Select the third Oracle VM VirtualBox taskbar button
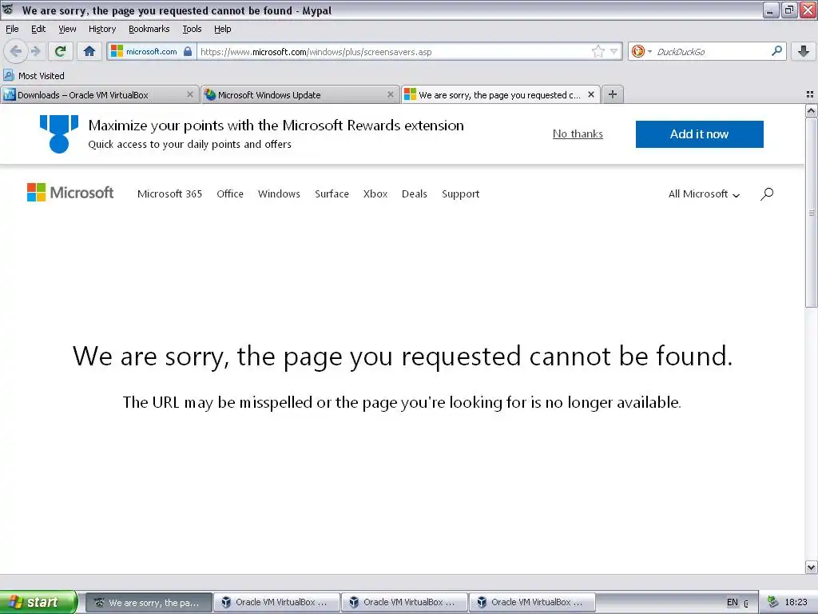Screen dimensions: 818x614 tap(533, 603)
